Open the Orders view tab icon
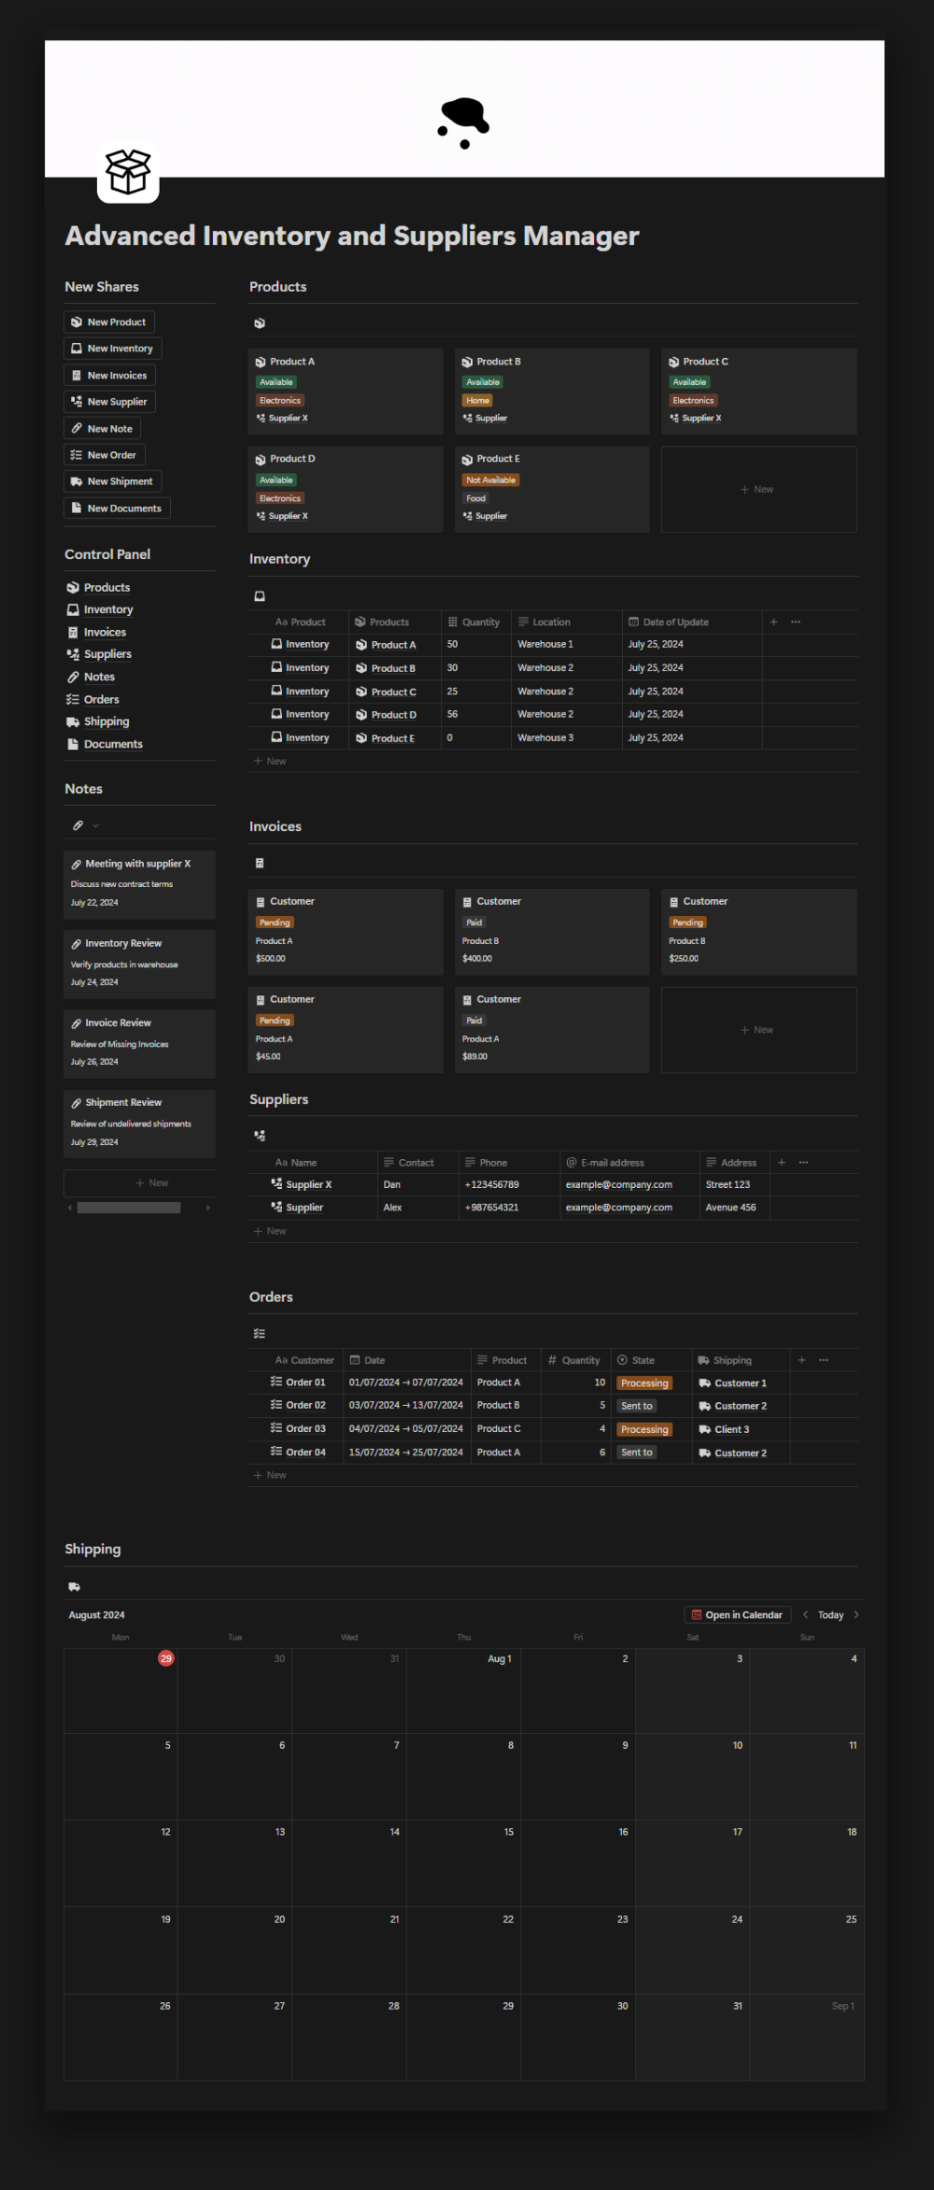Image resolution: width=934 pixels, height=2190 pixels. [260, 1334]
